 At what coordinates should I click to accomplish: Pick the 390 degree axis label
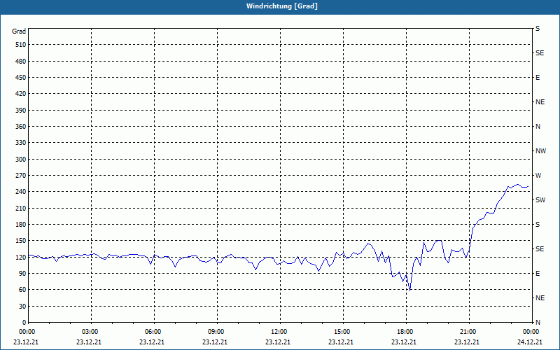21,111
